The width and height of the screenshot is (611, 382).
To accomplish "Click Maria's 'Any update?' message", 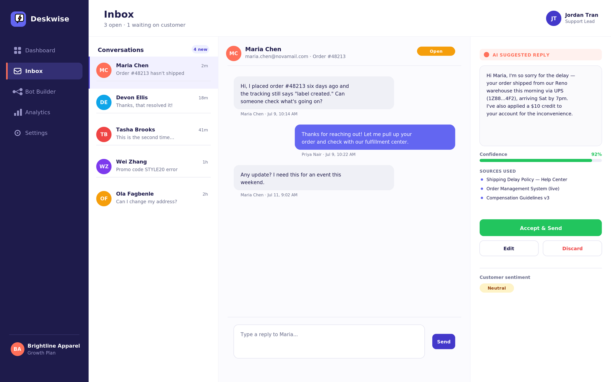I will point(314,178).
